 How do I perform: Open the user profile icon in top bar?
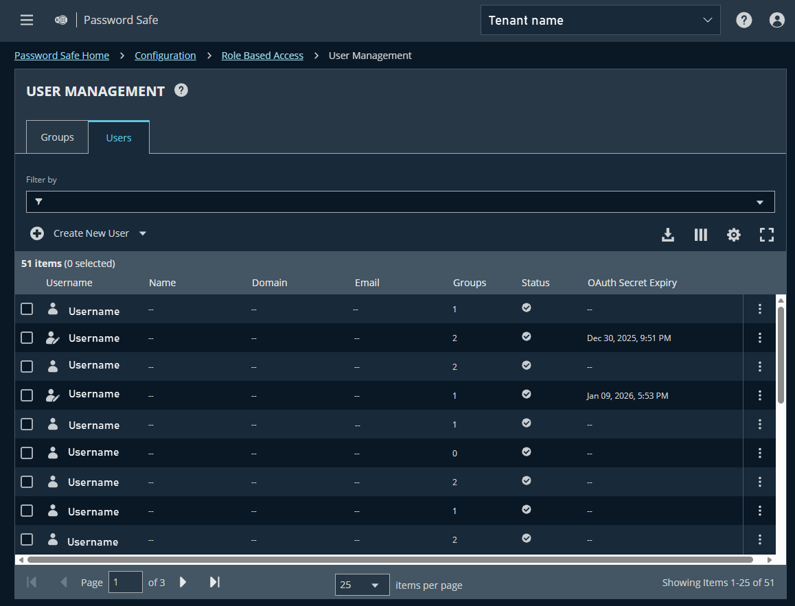tap(776, 20)
